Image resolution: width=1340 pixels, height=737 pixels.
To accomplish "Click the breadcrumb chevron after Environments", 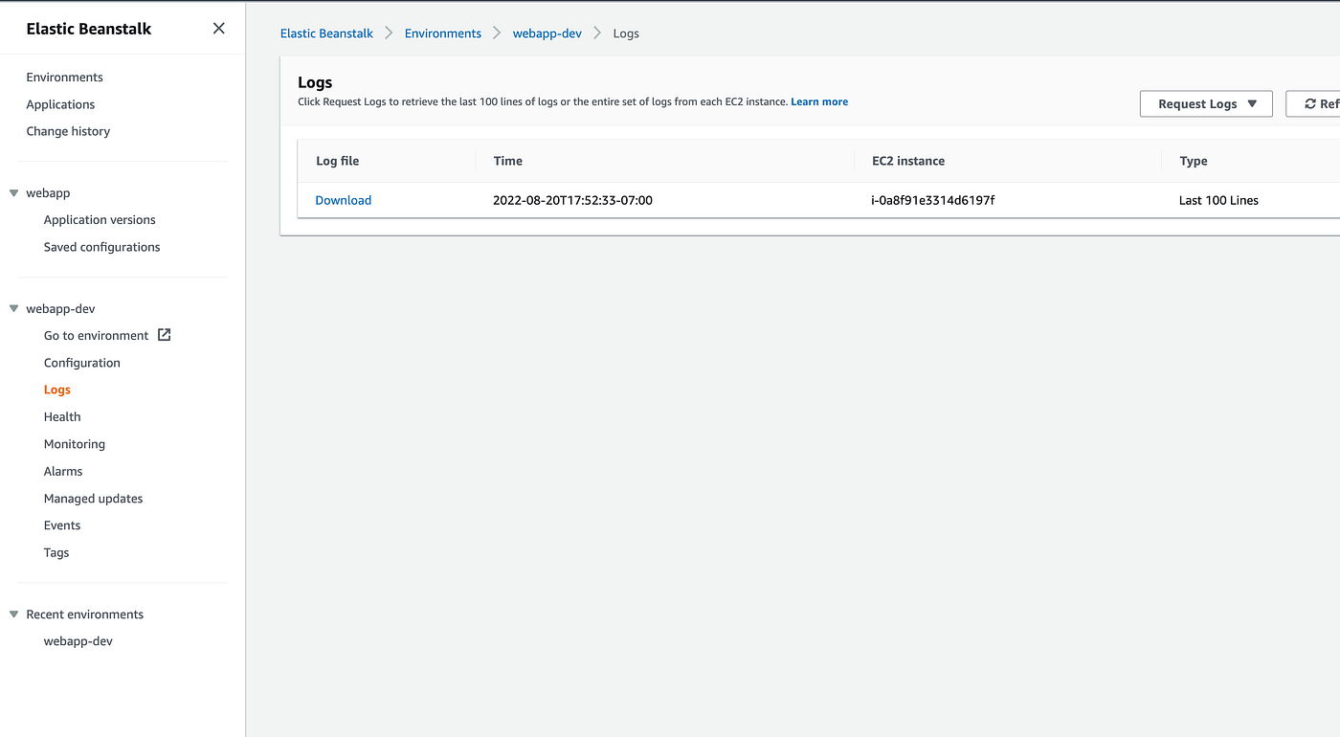I will coord(496,33).
